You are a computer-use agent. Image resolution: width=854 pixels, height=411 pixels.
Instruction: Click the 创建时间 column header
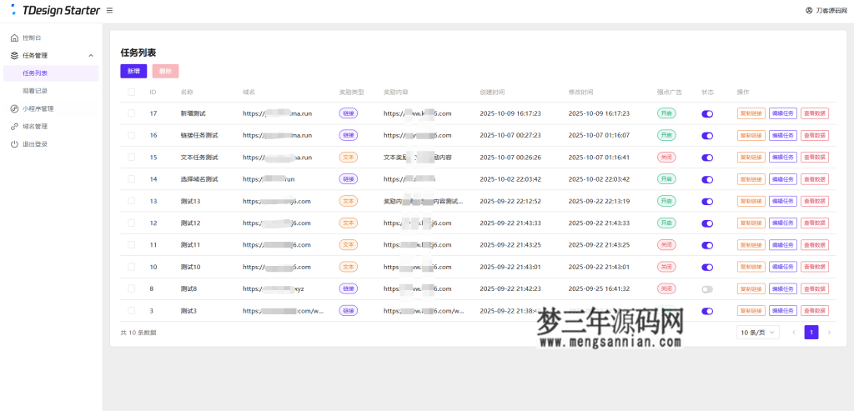pyautogui.click(x=492, y=92)
